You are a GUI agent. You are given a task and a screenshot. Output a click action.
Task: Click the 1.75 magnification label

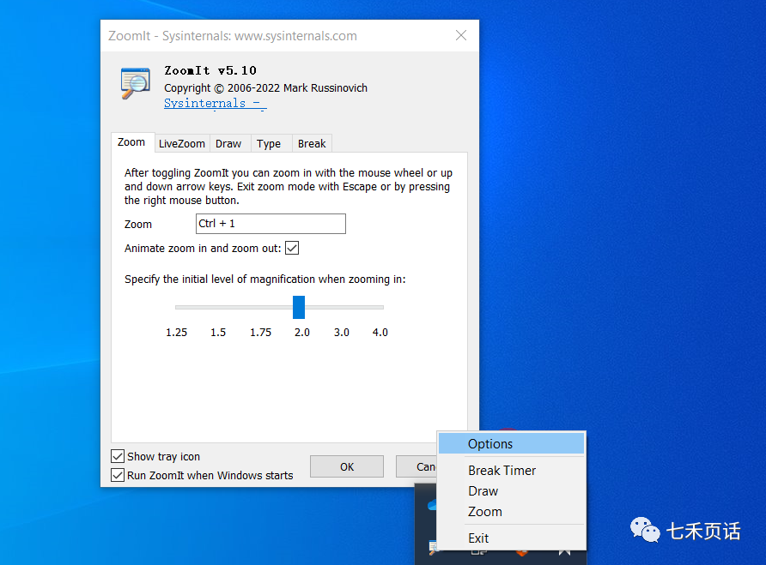(x=260, y=333)
